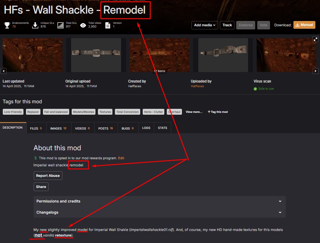320x243 pixels.
Task: Click the endorsements count 76
Action: pyautogui.click(x=14, y=27)
